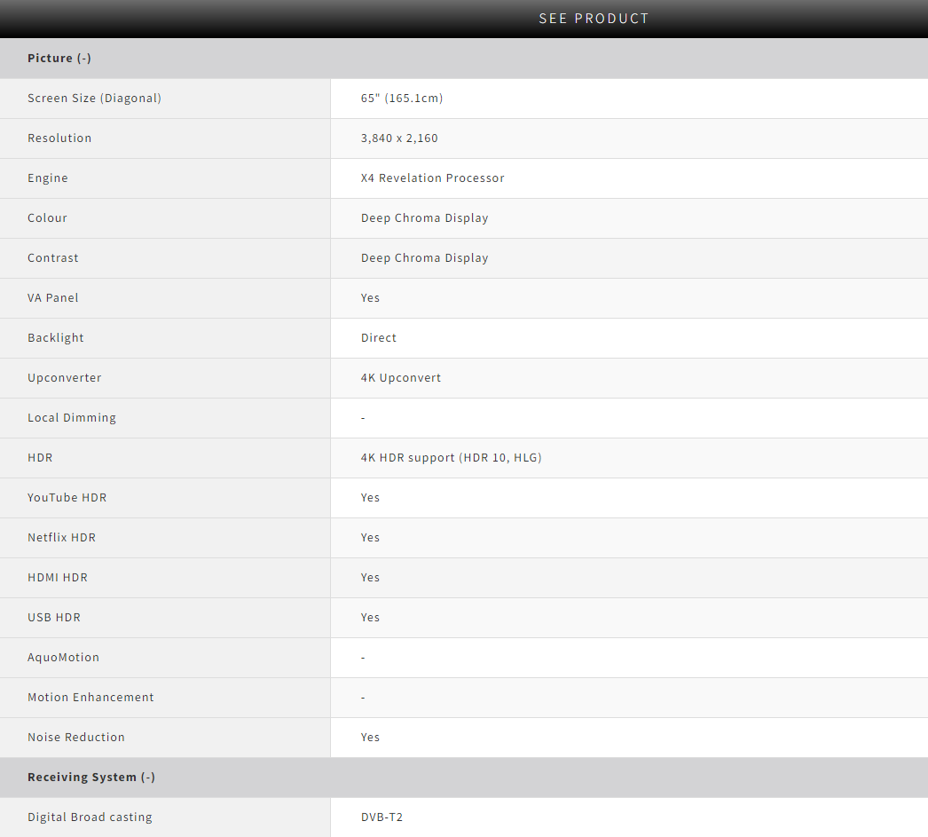Collapse the Receiving System (-) section
Screen dimensions: 928x837
point(91,778)
